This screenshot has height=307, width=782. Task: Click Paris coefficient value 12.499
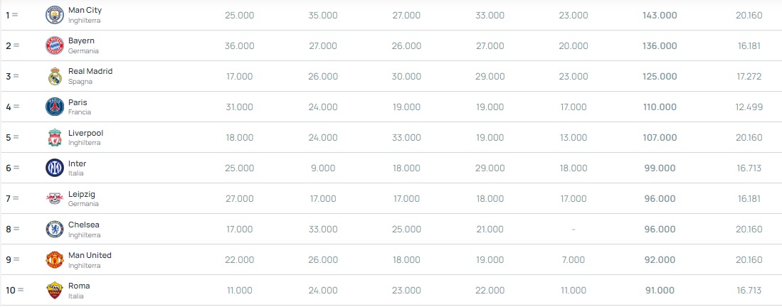749,107
